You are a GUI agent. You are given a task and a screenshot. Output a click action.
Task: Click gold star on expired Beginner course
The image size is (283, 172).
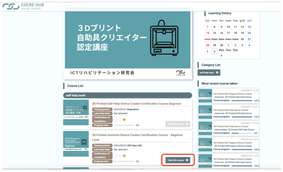pyautogui.click(x=124, y=119)
